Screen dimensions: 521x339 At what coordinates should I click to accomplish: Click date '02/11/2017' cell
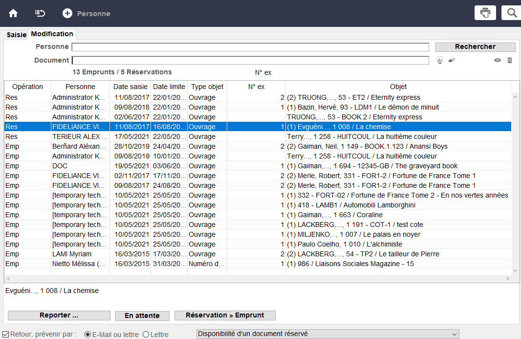pos(130,176)
